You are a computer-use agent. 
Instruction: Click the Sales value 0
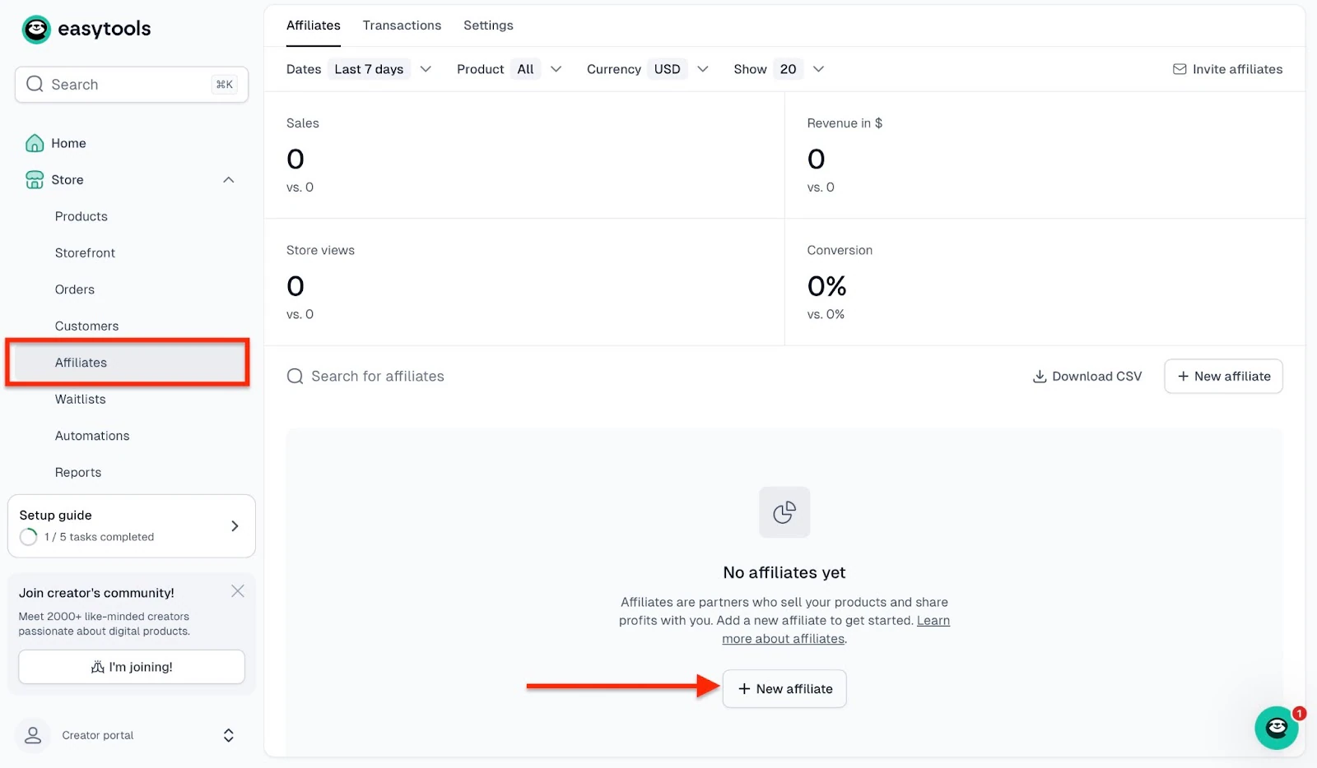click(x=296, y=159)
